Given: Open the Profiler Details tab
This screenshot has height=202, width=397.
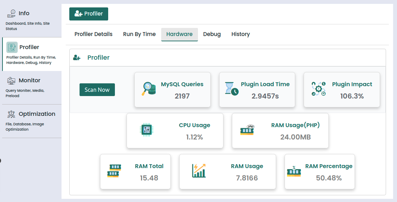Looking at the screenshot, I should coord(93,34).
